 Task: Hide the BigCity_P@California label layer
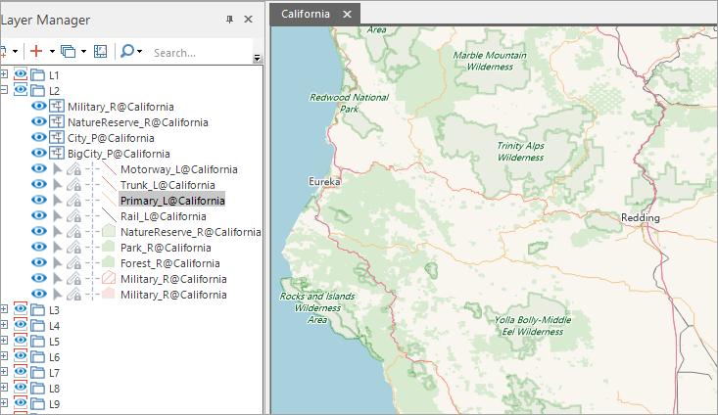point(39,154)
